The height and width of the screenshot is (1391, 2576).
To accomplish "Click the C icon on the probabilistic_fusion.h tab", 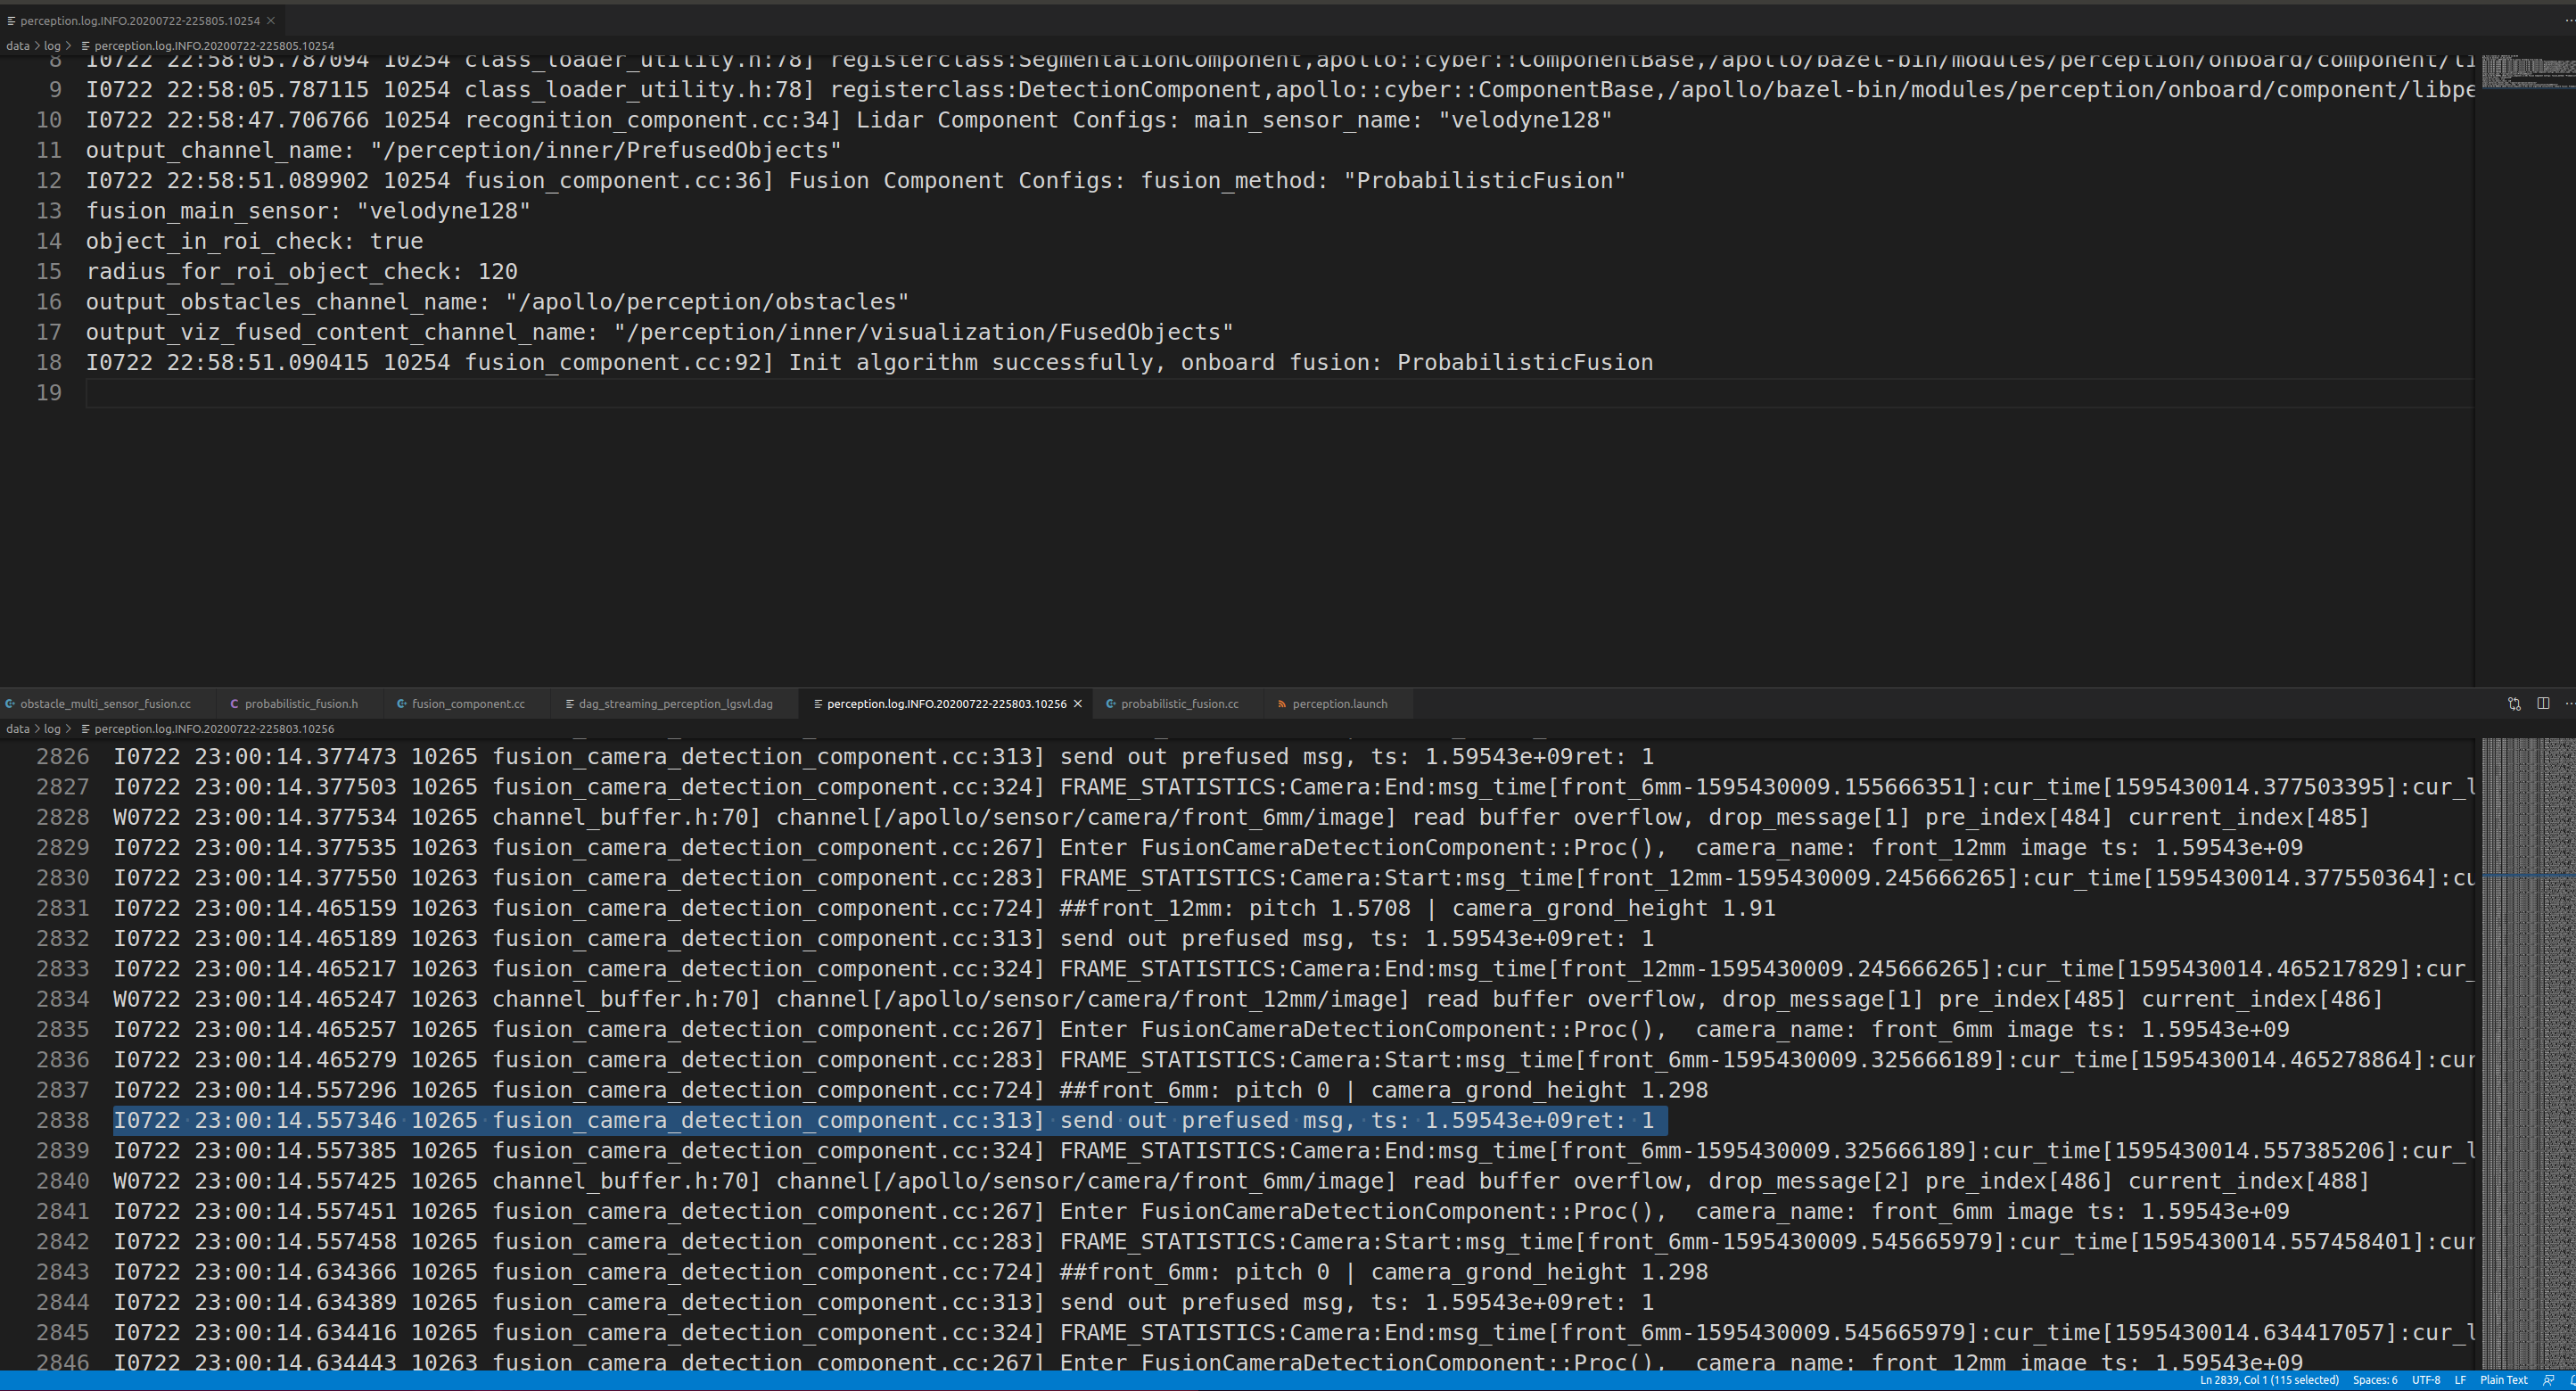I will (232, 703).
